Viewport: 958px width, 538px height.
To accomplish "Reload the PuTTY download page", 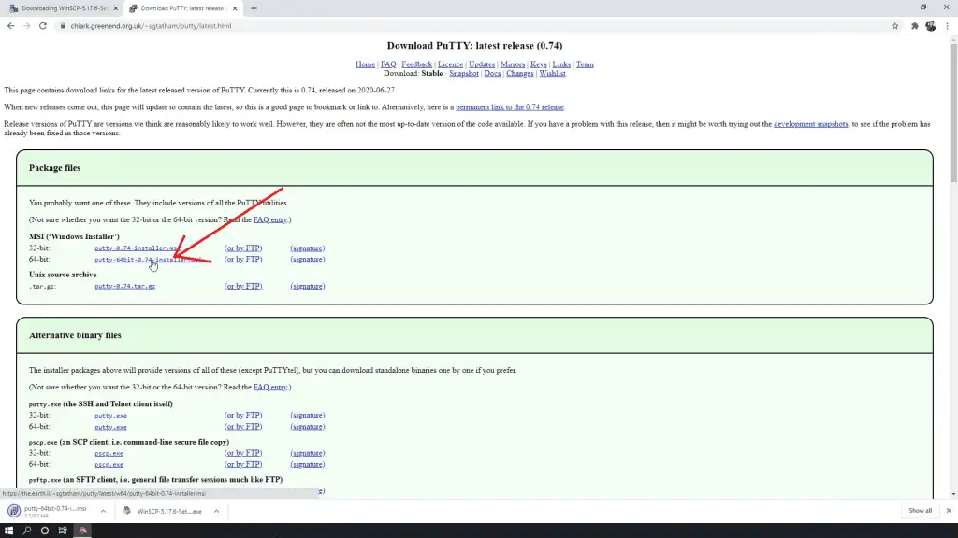I will (x=43, y=26).
